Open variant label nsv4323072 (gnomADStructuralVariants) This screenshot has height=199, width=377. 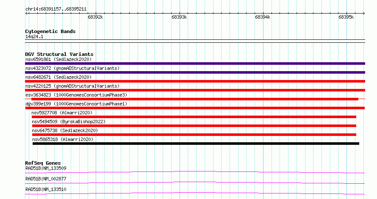[x=72, y=68]
